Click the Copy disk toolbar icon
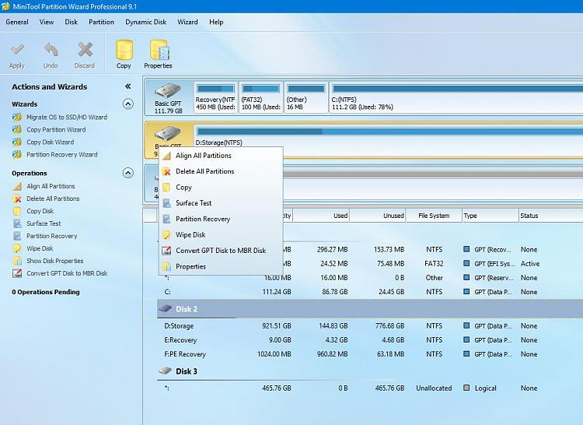This screenshot has width=583, height=425. tap(124, 50)
